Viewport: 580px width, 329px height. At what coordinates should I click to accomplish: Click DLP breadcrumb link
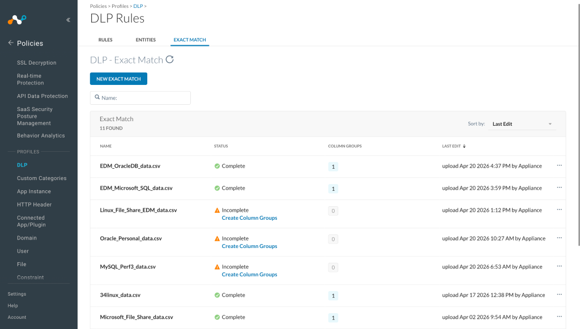[x=138, y=6]
